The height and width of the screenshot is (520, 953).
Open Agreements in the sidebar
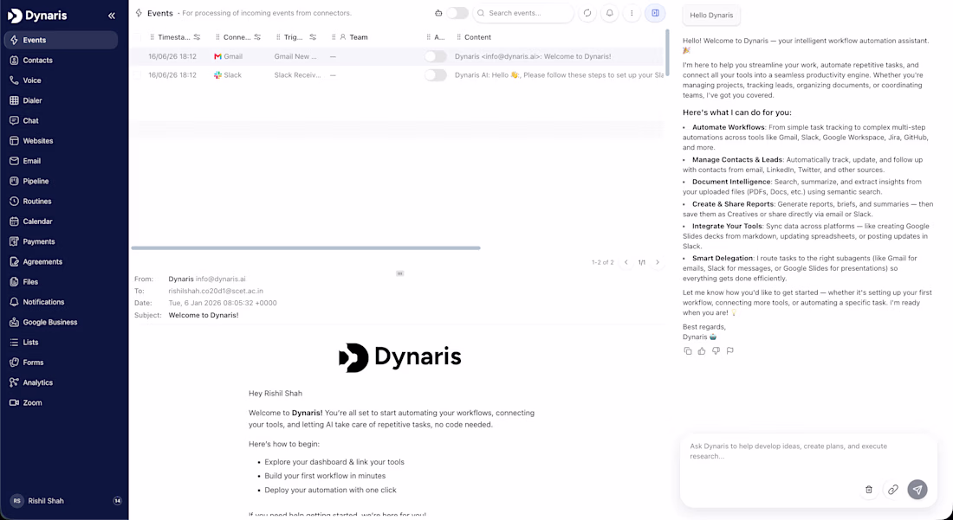(x=61, y=261)
